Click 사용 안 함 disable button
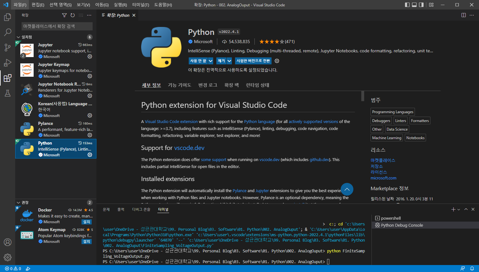Image resolution: width=479 pixels, height=272 pixels. point(198,61)
